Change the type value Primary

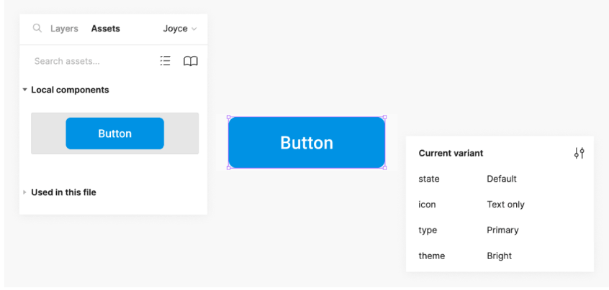[x=502, y=230]
